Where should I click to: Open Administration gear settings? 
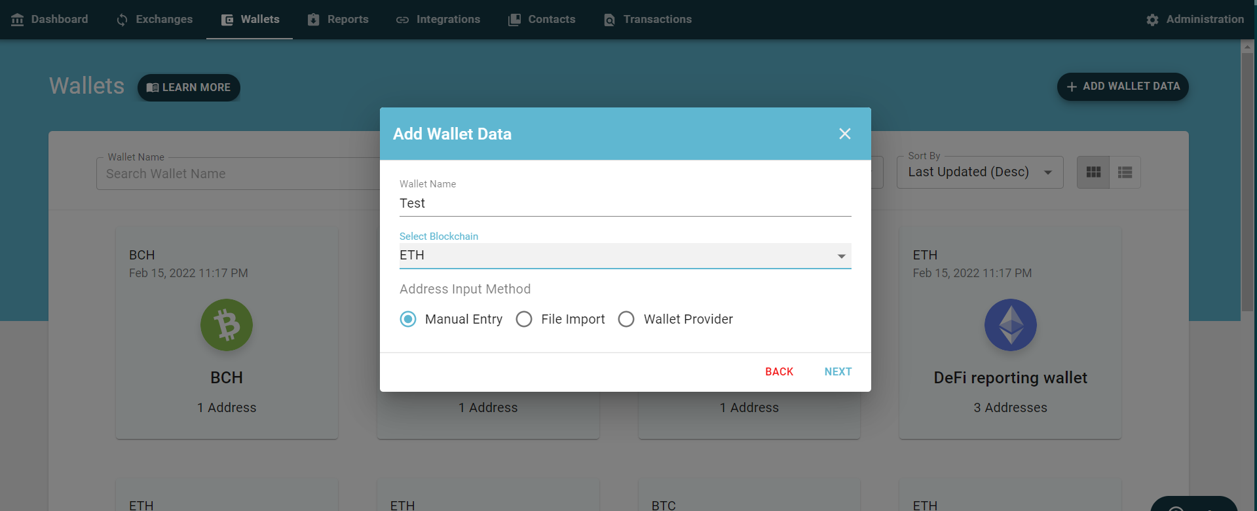pos(1152,20)
